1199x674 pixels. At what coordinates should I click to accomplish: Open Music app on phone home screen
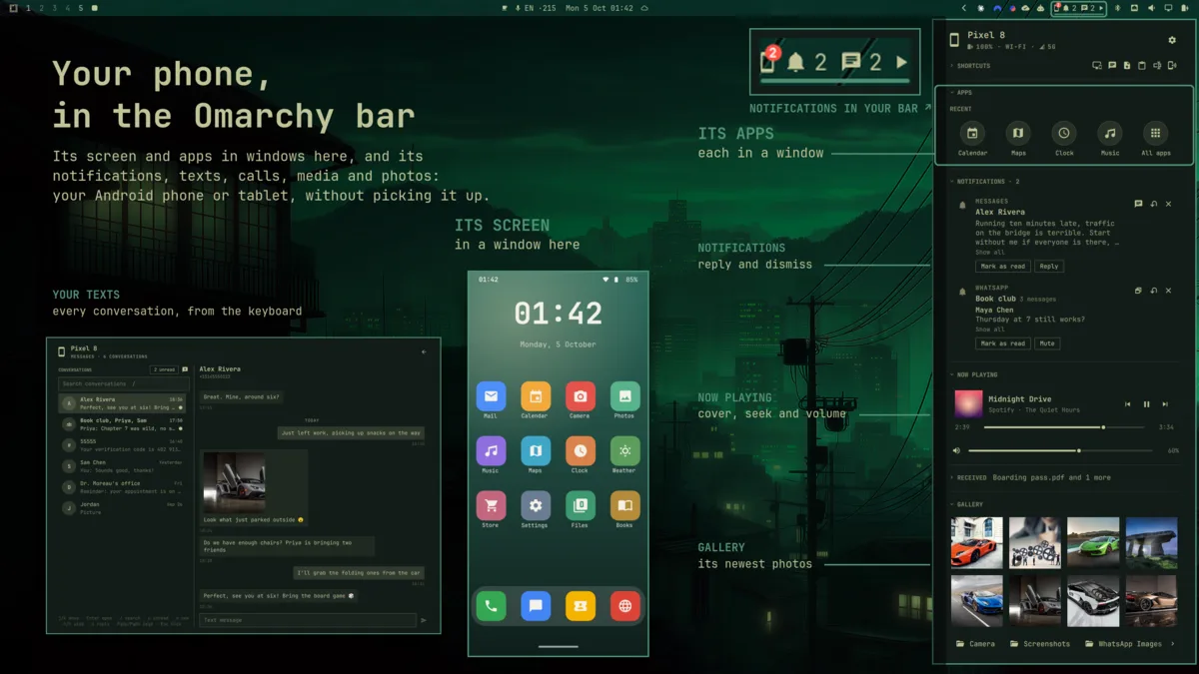(x=491, y=451)
